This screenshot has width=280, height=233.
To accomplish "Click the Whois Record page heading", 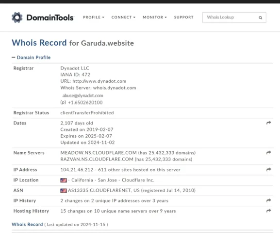I will [x=39, y=43].
